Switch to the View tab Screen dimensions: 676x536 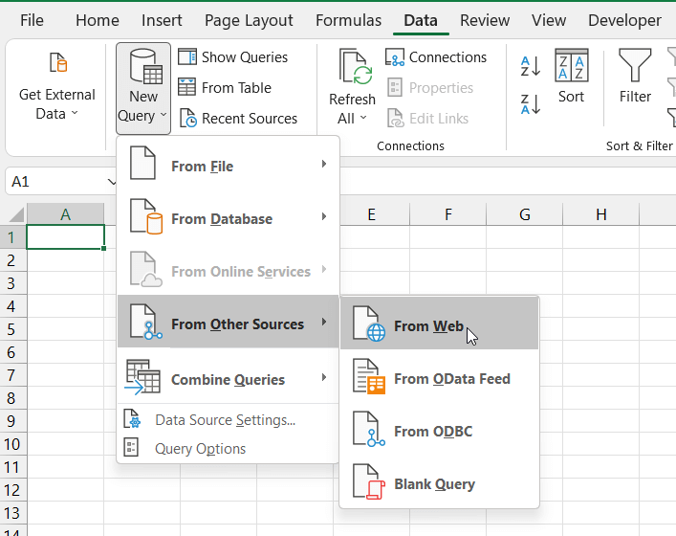tap(549, 20)
